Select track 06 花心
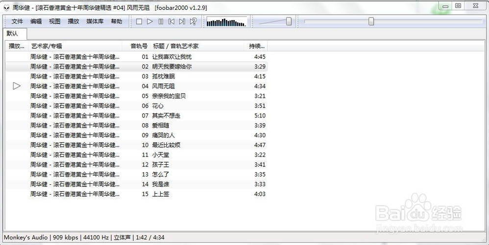 (x=137, y=106)
